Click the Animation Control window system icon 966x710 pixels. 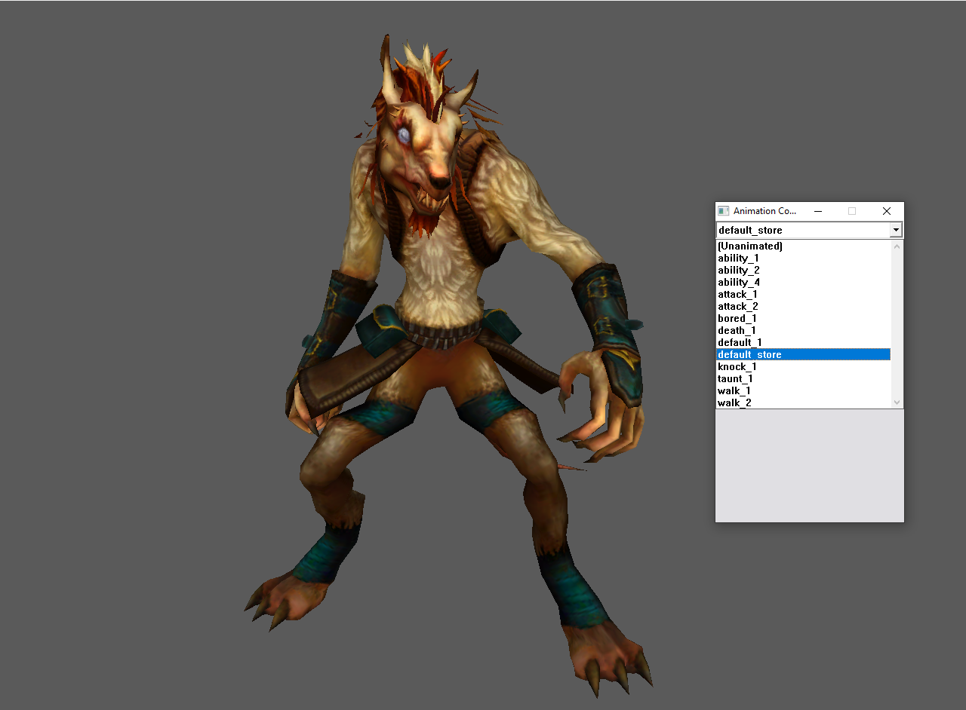[724, 211]
